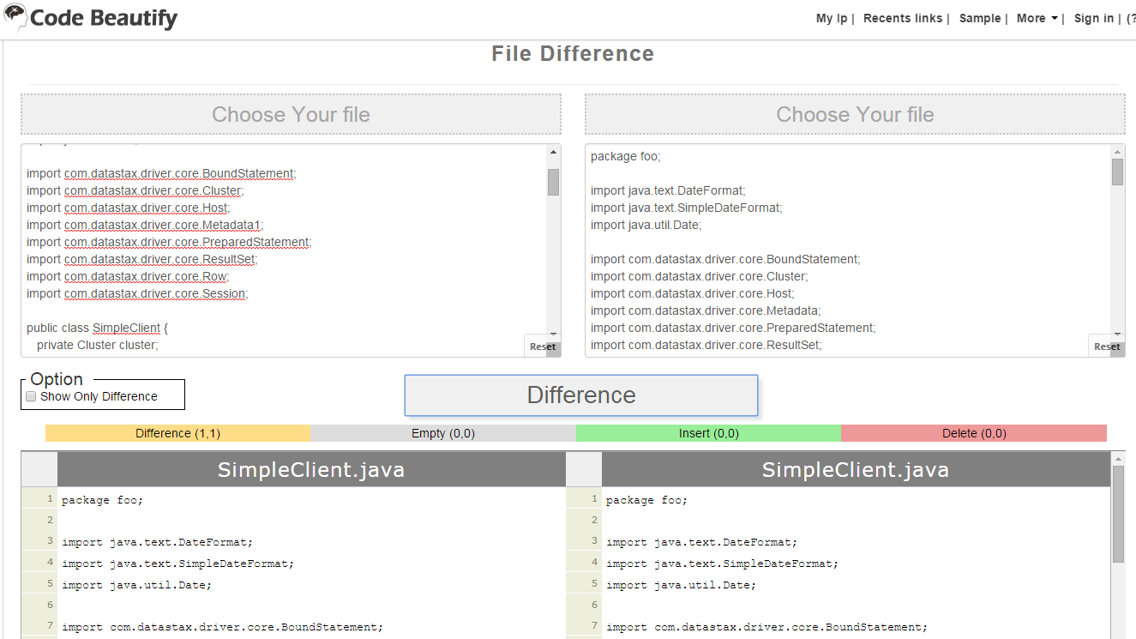Viewport: 1136px width, 639px height.
Task: Open the More dropdown in the top menu
Action: [1035, 18]
